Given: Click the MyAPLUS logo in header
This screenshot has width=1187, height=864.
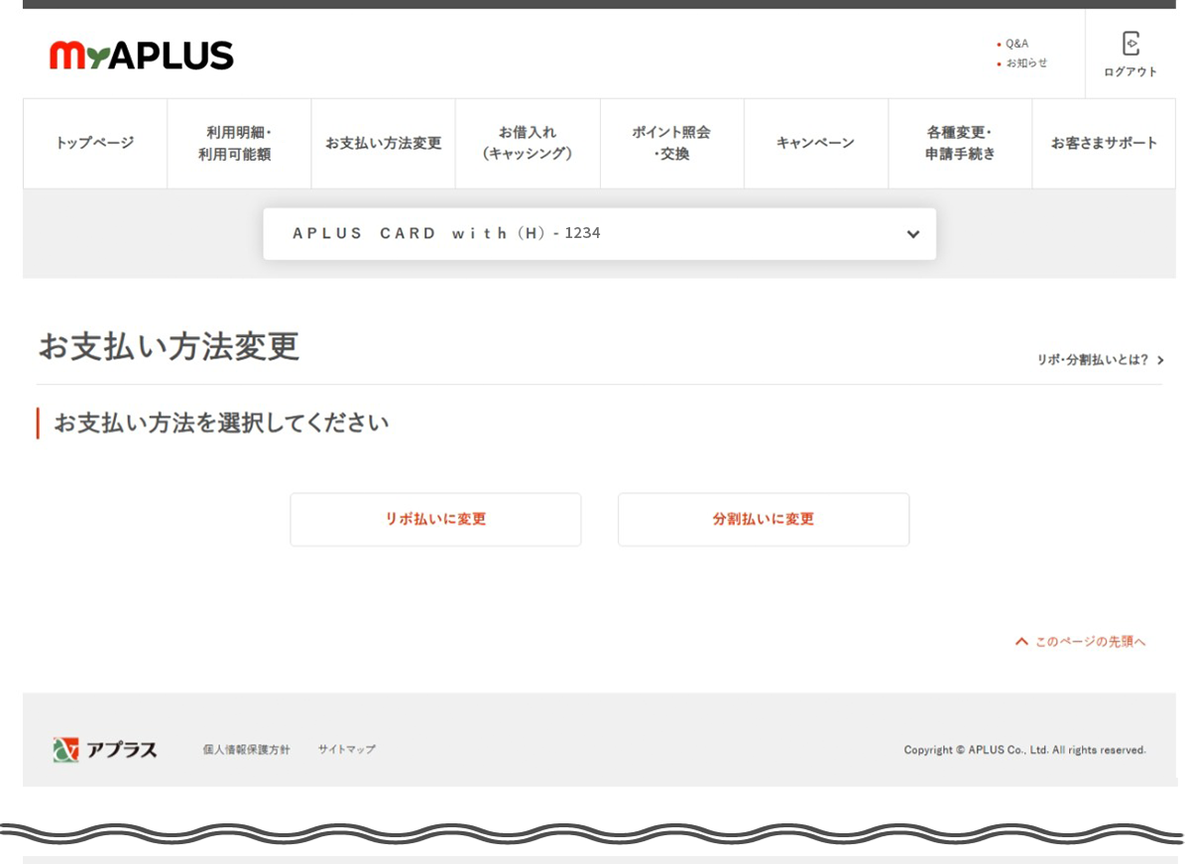Looking at the screenshot, I should [x=141, y=56].
